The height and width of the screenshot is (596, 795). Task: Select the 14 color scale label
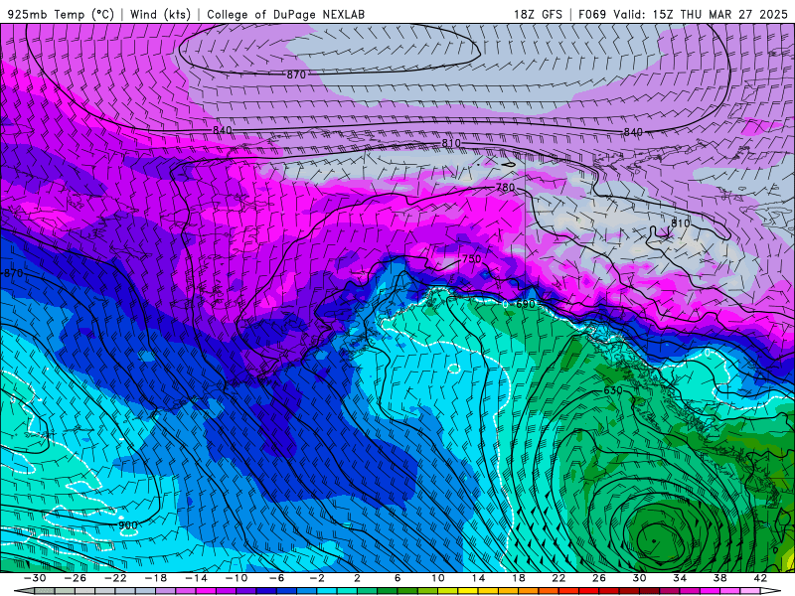[478, 578]
